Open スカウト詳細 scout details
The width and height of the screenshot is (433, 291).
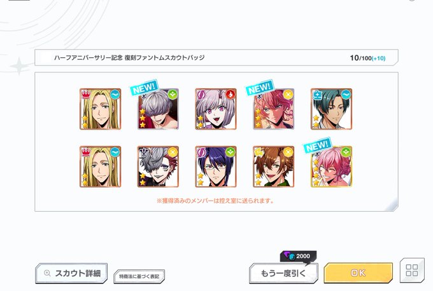coord(71,273)
